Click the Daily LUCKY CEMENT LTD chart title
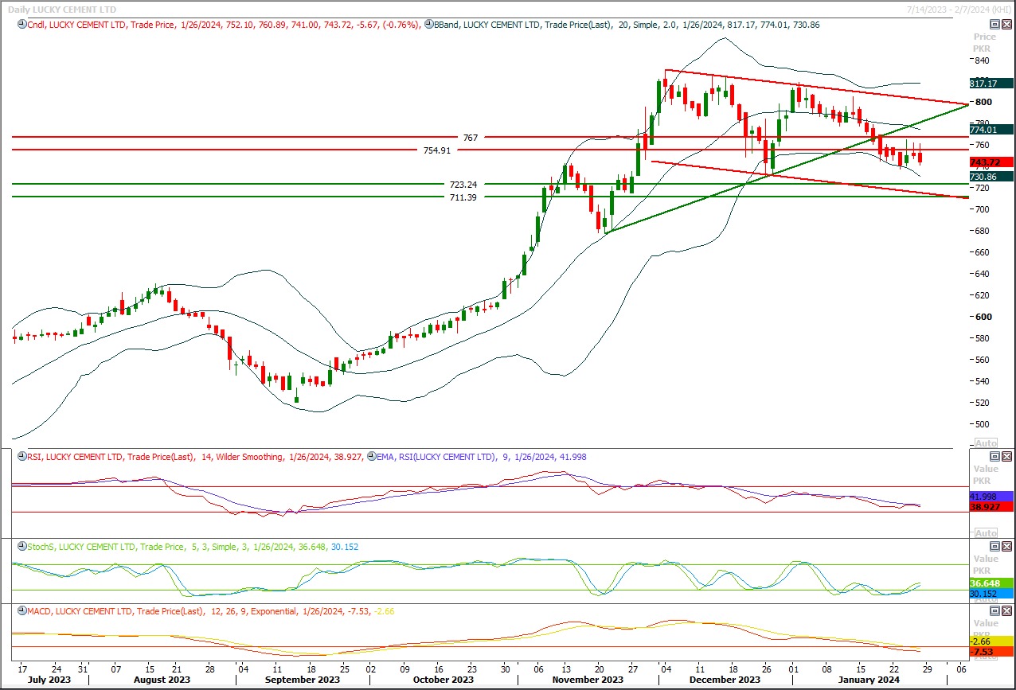This screenshot has height=690, width=1016. [61, 9]
